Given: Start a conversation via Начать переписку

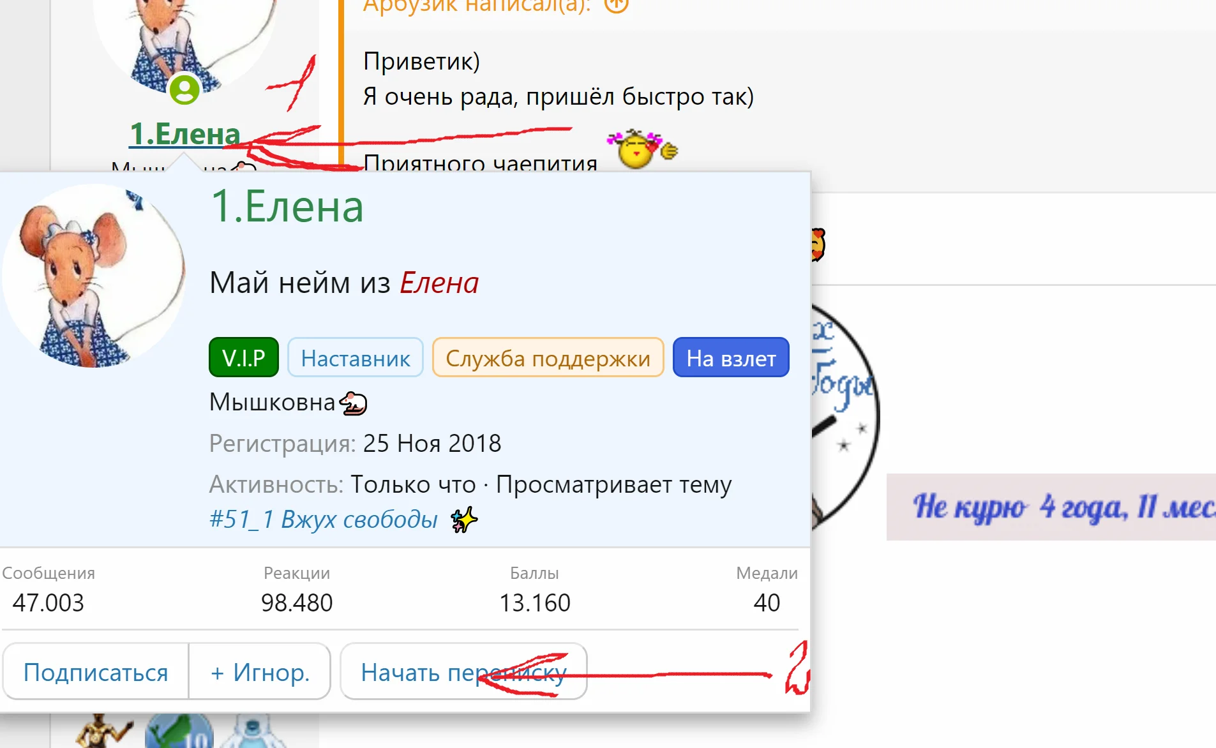Looking at the screenshot, I should click(463, 671).
